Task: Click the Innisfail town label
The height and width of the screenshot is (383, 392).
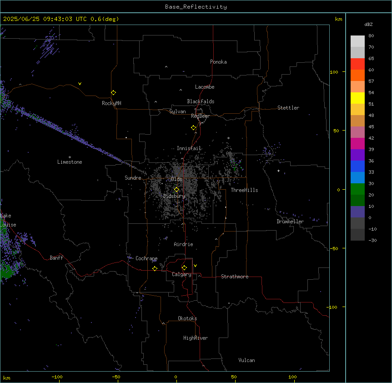Action: coord(189,148)
